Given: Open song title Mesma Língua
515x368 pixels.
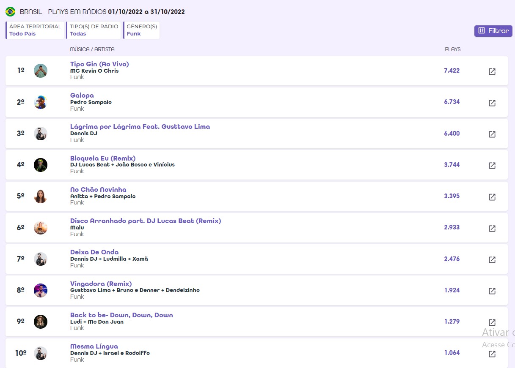Looking at the screenshot, I should [x=94, y=346].
